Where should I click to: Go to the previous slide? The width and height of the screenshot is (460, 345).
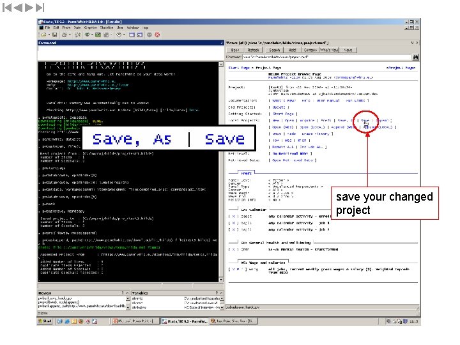click(x=18, y=8)
